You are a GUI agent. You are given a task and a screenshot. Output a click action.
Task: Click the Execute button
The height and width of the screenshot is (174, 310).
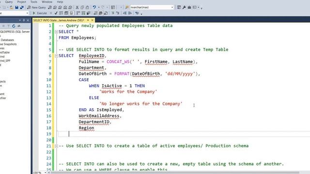click(x=40, y=13)
